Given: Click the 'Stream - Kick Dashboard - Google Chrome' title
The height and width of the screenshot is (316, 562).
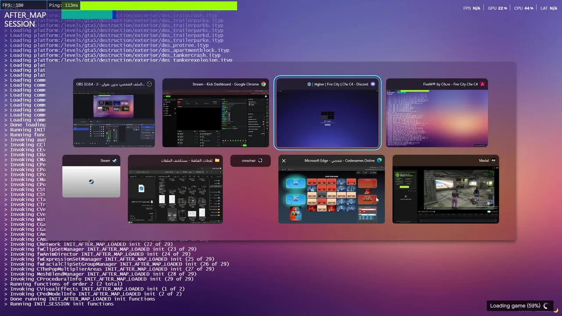Looking at the screenshot, I should [x=225, y=84].
